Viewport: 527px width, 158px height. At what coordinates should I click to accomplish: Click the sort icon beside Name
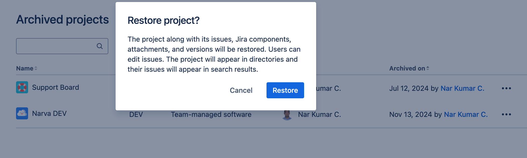click(x=36, y=68)
